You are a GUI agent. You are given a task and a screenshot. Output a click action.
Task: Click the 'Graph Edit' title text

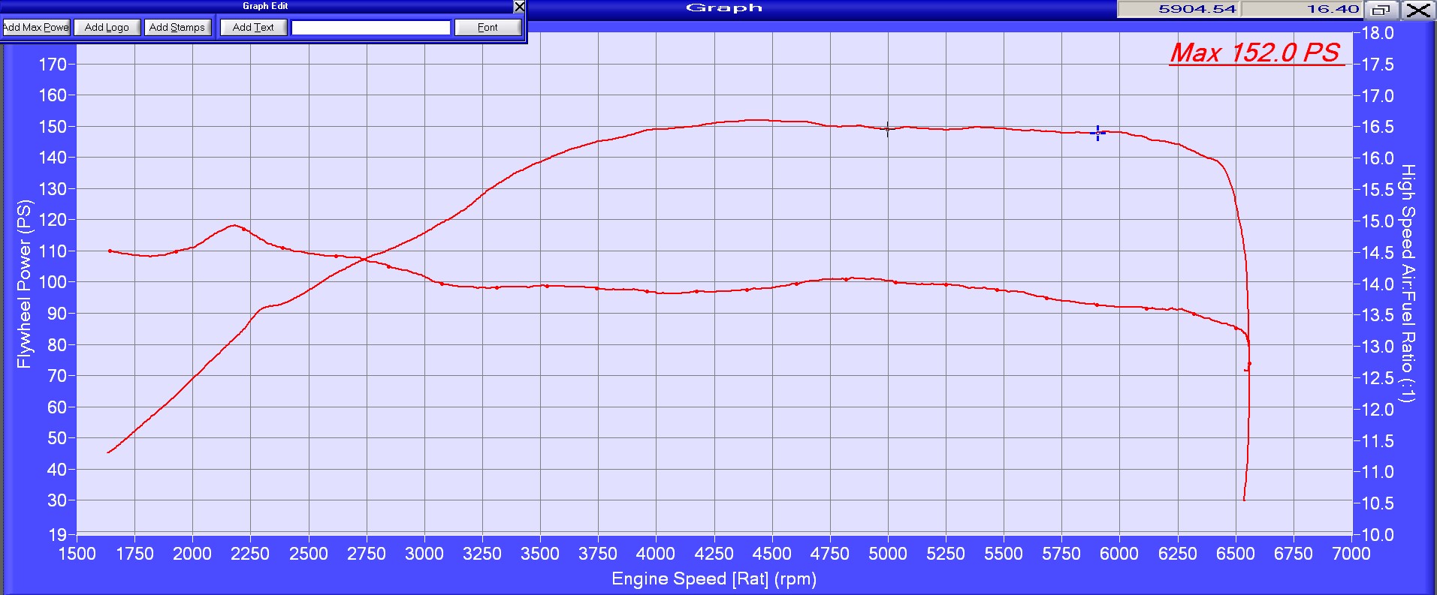pos(265,6)
